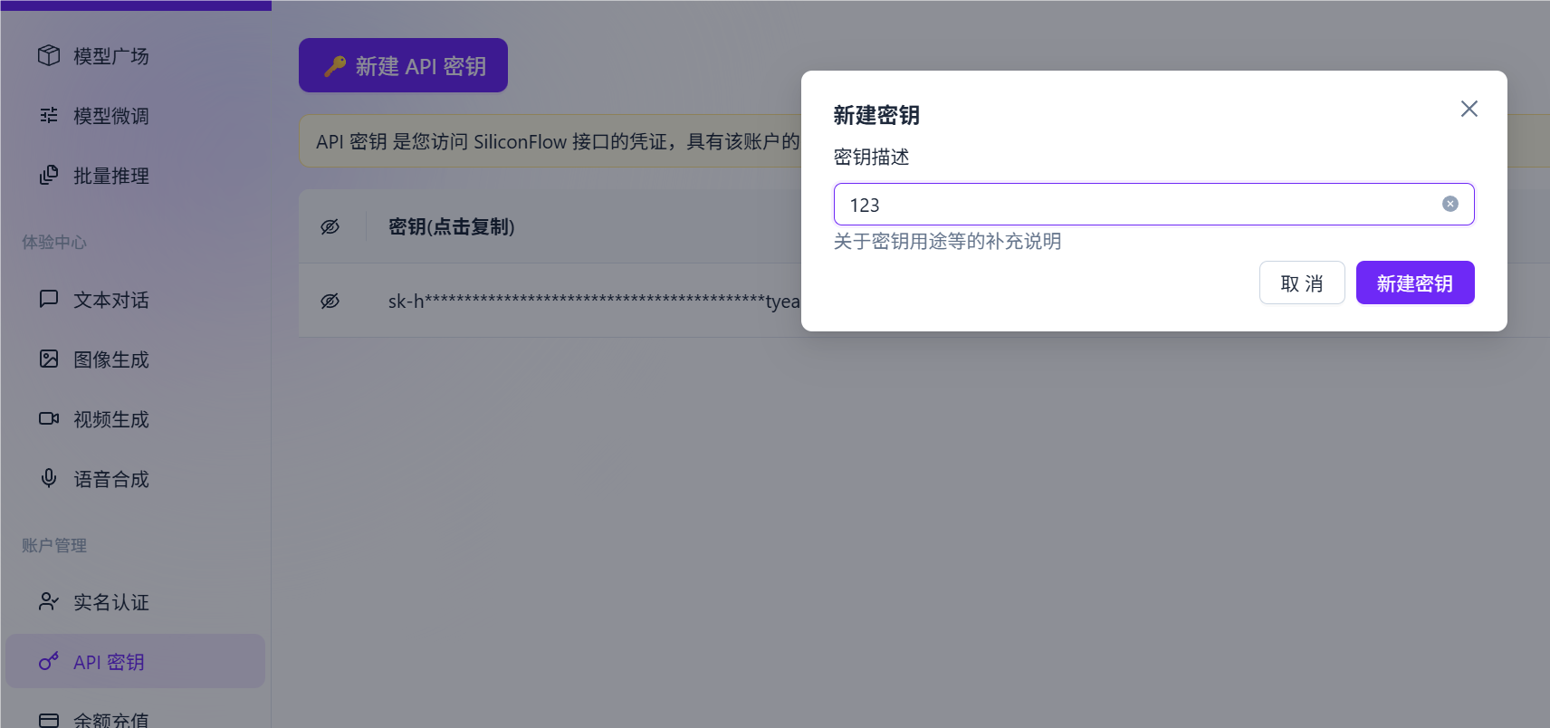This screenshot has width=1550, height=728.
Task: Click the 关于密钥用途等的补充说明 hint text
Action: (947, 241)
